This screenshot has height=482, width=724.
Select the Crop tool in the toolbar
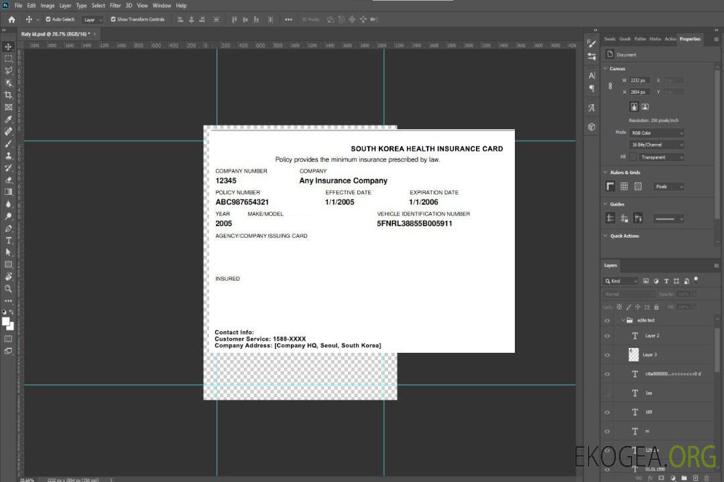9,95
